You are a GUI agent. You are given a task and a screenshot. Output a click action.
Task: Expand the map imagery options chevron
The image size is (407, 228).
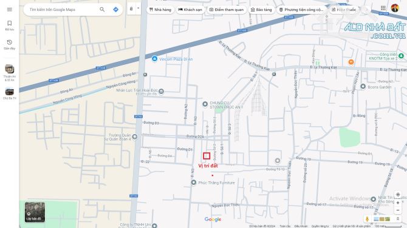(x=398, y=219)
